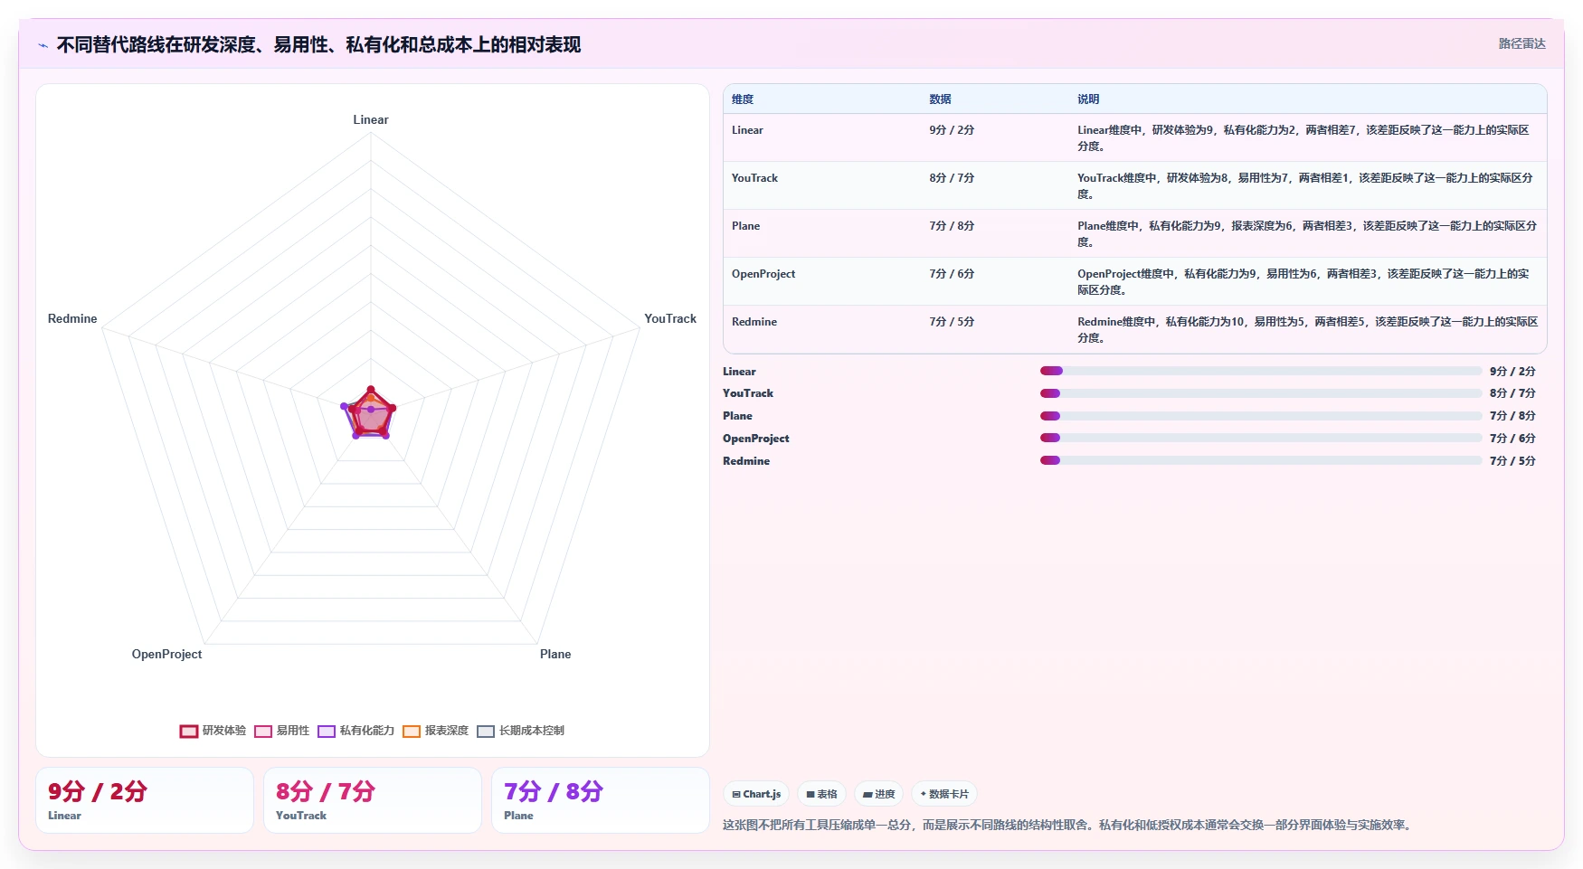Select the Redmine table row name
1583x869 pixels.
click(x=754, y=322)
